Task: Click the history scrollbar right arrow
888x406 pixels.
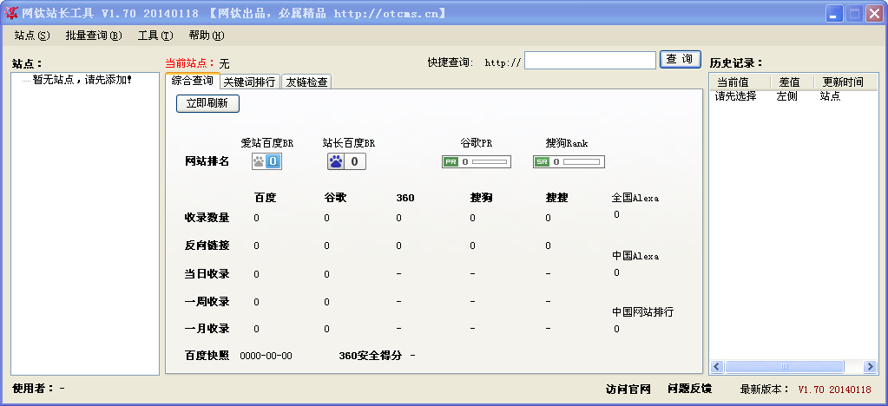Action: 870,366
